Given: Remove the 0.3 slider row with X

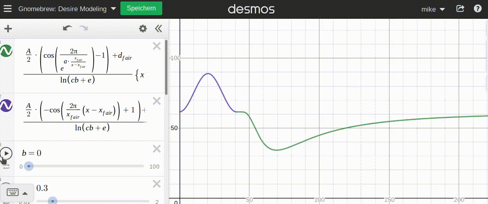Looking at the screenshot, I should coord(157,184).
